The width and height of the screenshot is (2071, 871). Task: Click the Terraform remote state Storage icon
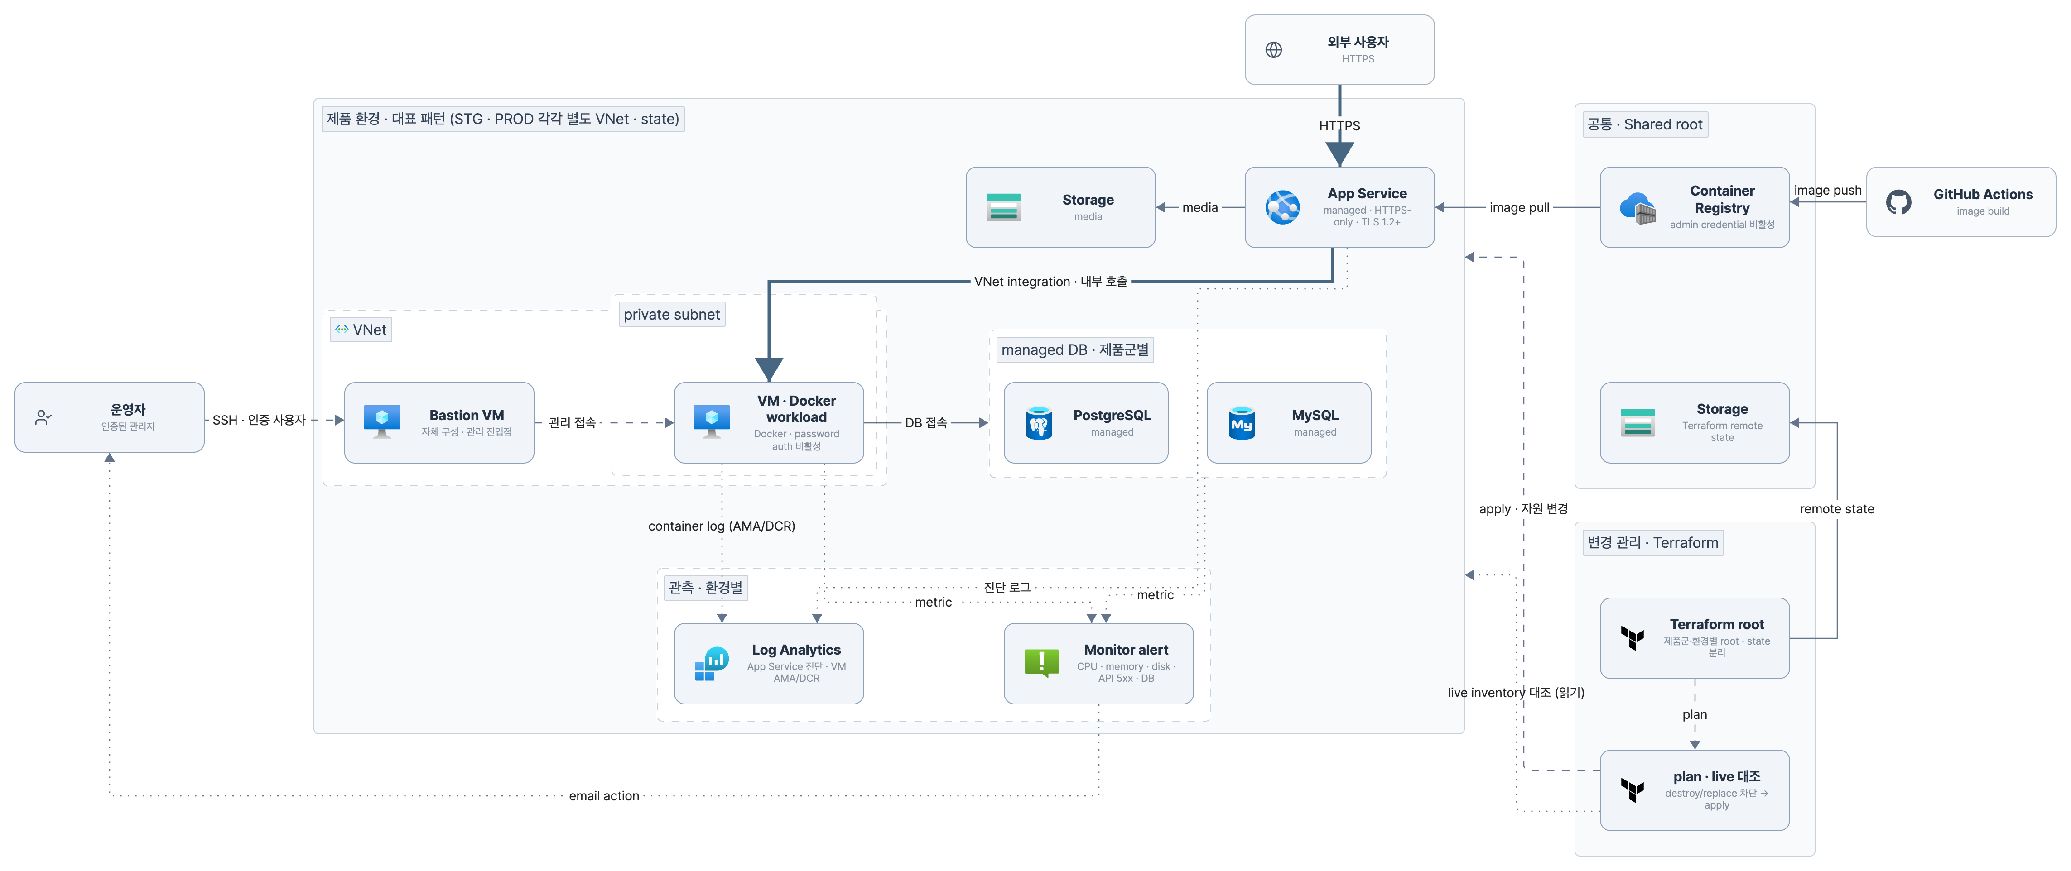pyautogui.click(x=1638, y=423)
